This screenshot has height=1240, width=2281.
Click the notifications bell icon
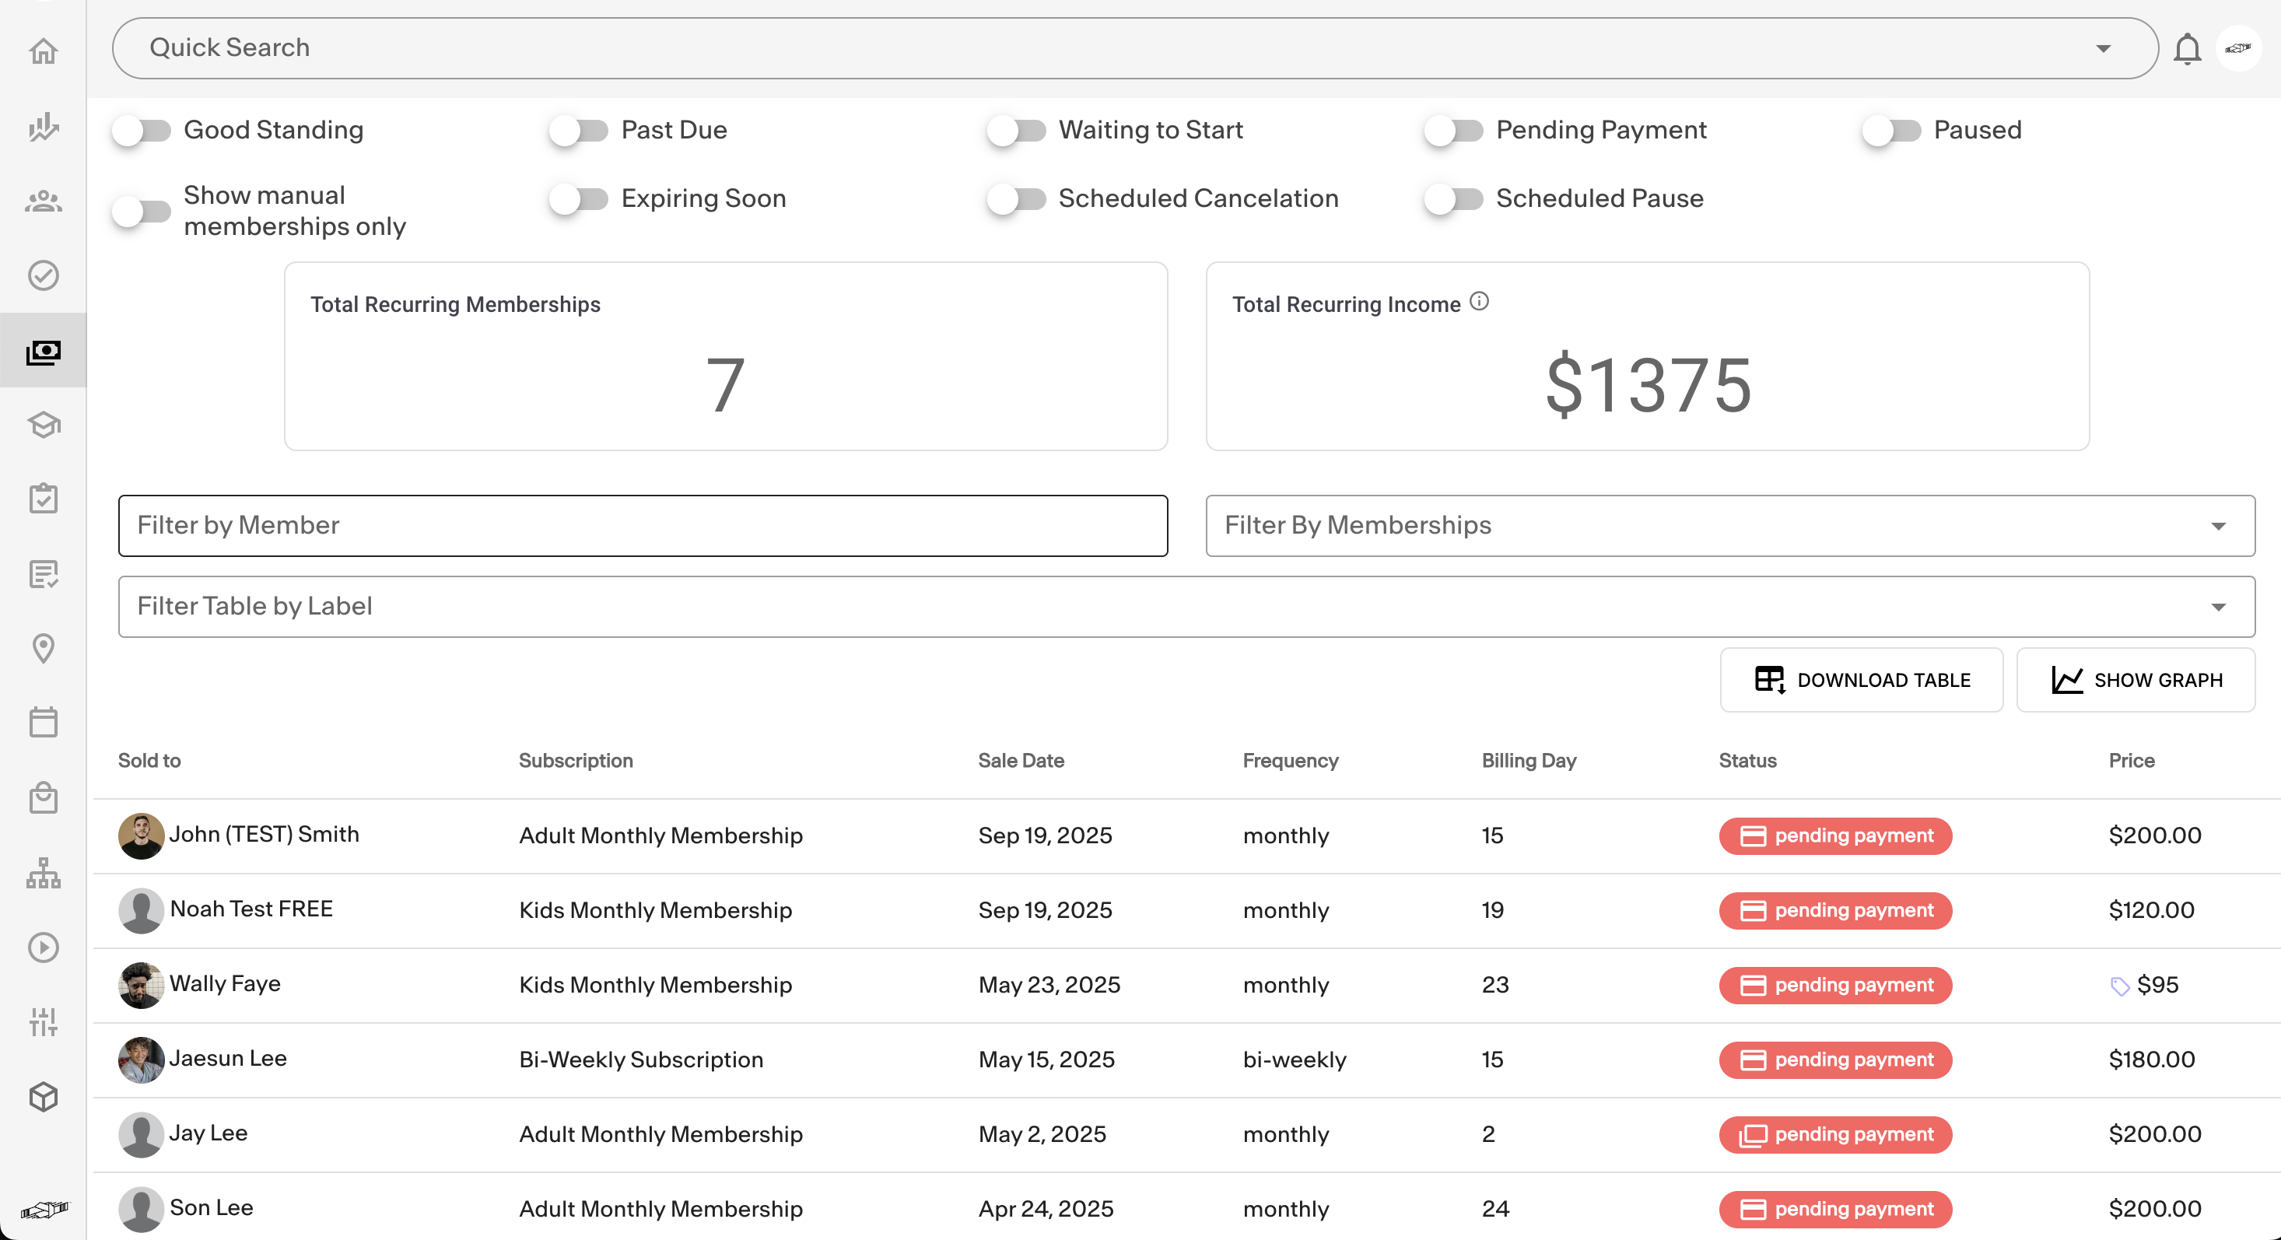pyautogui.click(x=2186, y=50)
